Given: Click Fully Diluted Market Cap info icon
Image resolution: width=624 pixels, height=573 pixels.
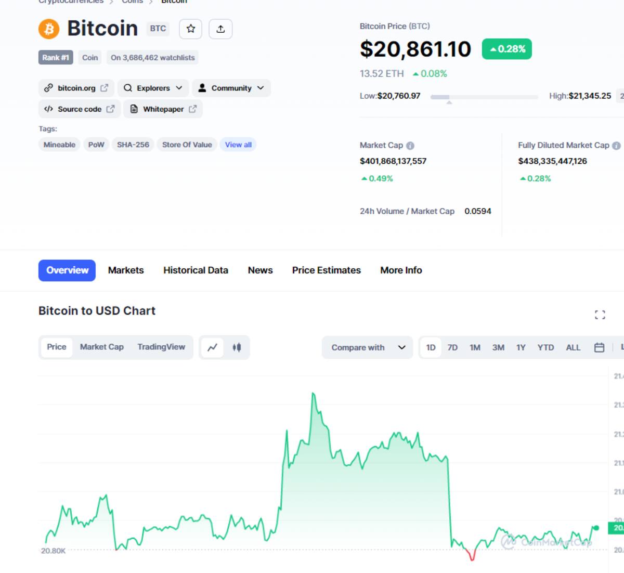Looking at the screenshot, I should pos(616,146).
